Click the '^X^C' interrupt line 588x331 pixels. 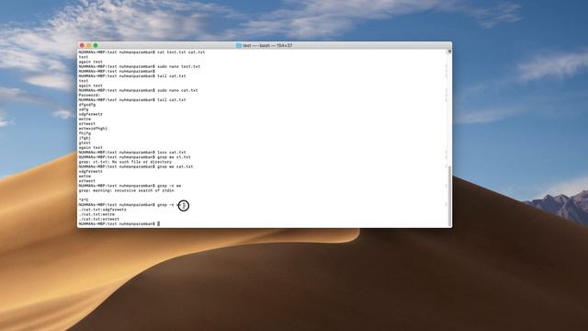pos(84,200)
